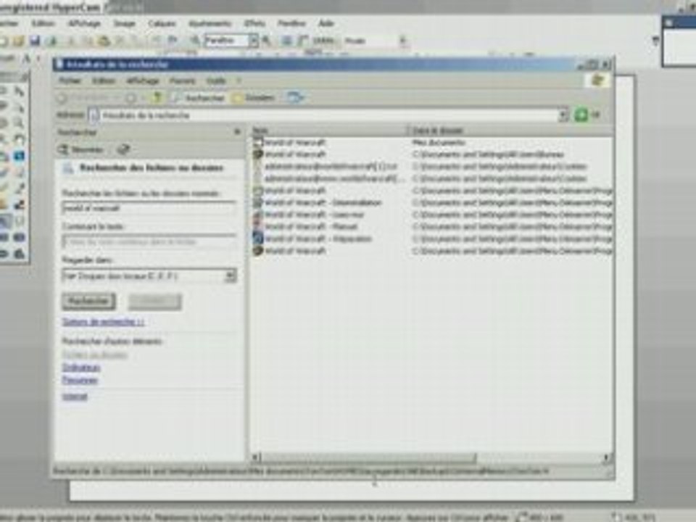Select the administrateur@worldofwarcraft[1].txt result

[331, 167]
